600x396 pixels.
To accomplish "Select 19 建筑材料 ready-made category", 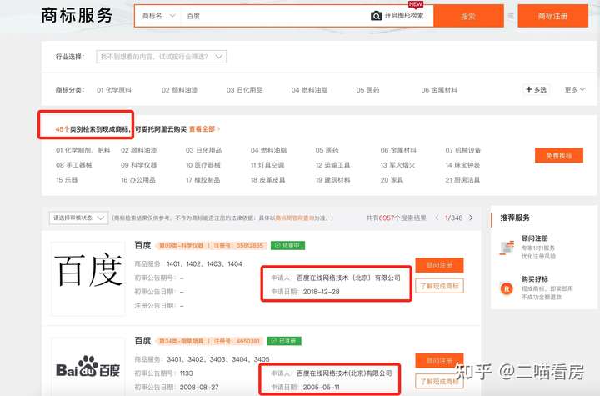I will (x=332, y=180).
